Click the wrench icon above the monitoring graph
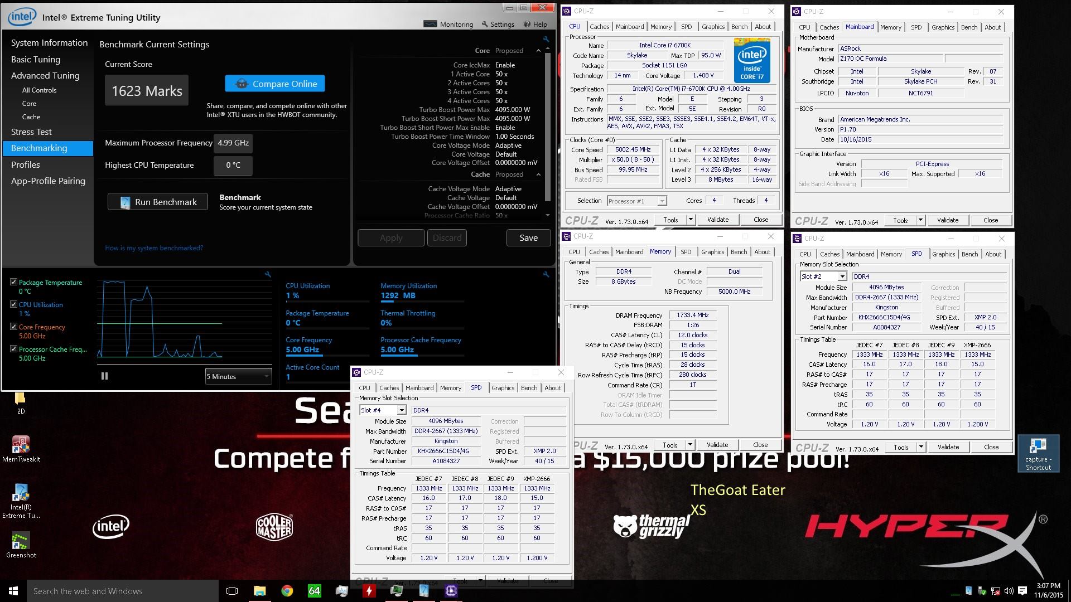The height and width of the screenshot is (602, 1071). (x=268, y=274)
